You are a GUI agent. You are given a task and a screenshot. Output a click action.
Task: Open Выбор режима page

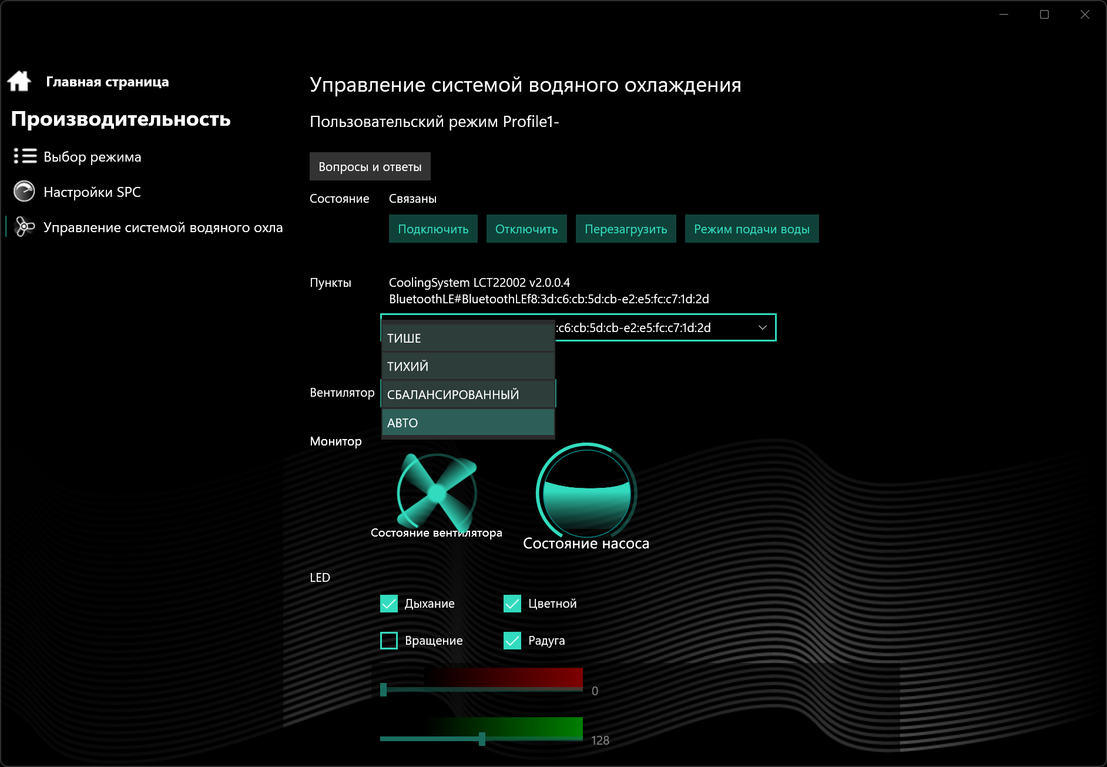tap(92, 157)
